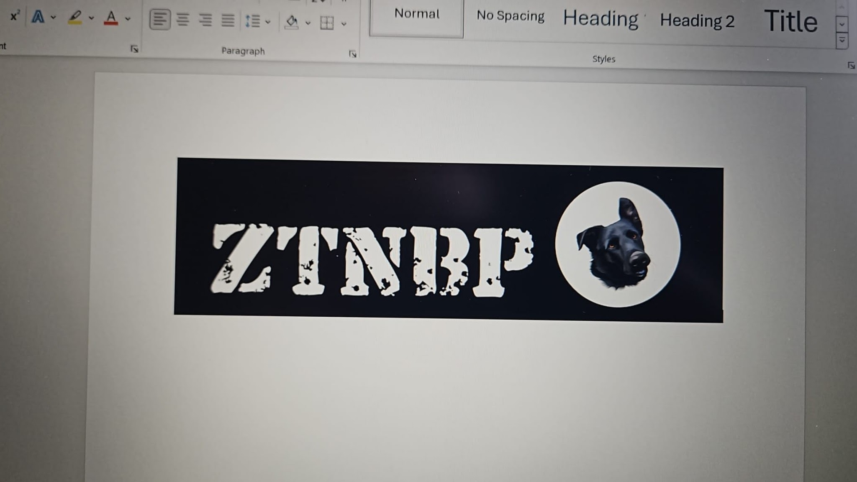
Task: Apply the Heading 2 style
Action: point(697,21)
